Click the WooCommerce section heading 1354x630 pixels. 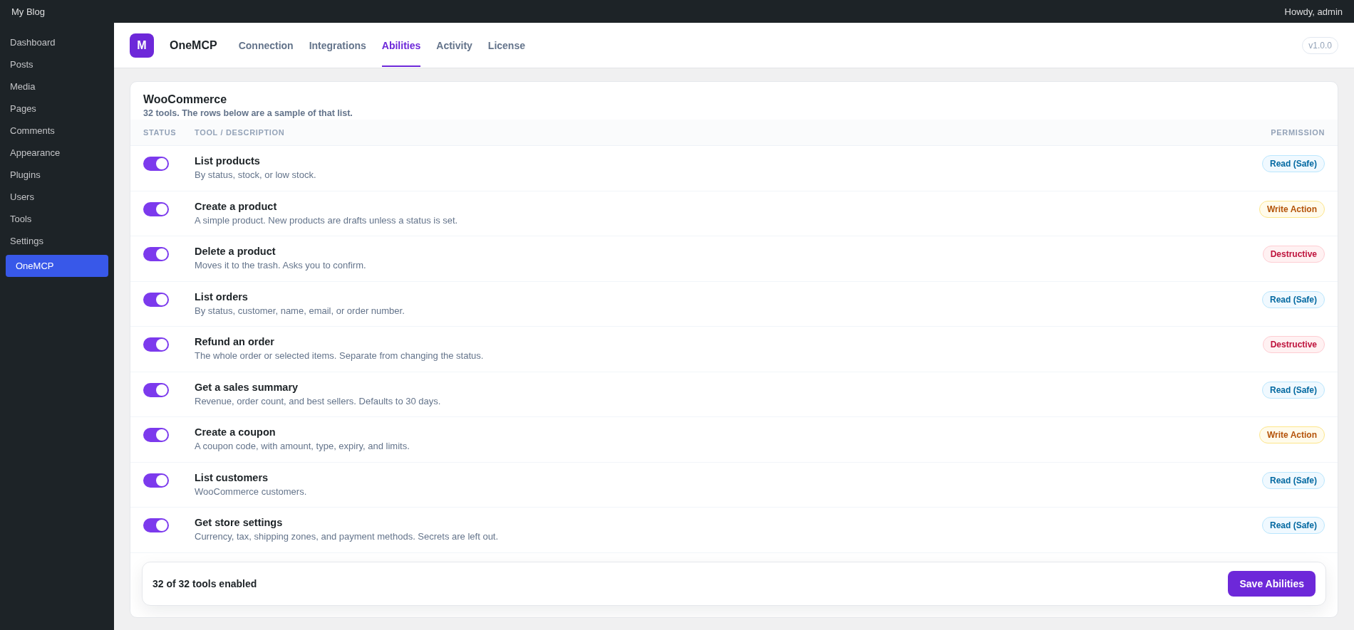pyautogui.click(x=185, y=100)
